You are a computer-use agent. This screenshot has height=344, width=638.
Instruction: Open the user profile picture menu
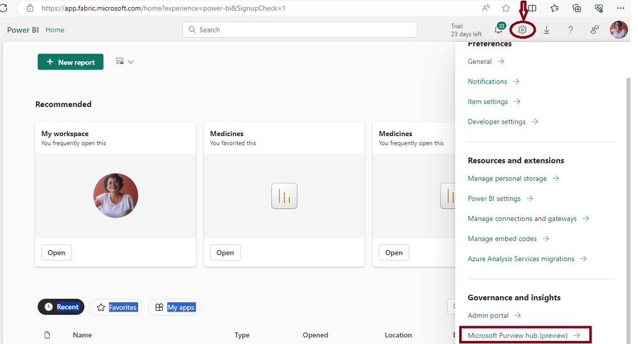618,30
